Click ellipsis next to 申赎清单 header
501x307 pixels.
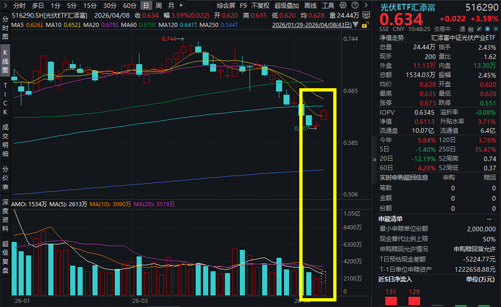click(x=488, y=219)
